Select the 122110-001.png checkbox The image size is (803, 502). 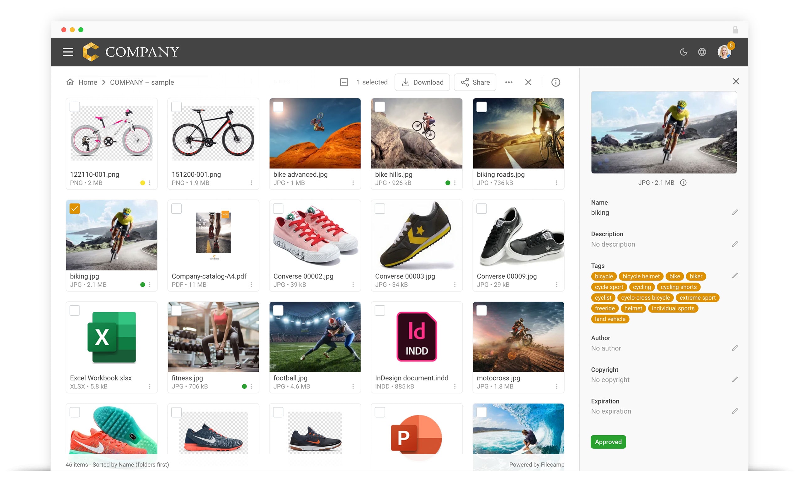click(75, 107)
